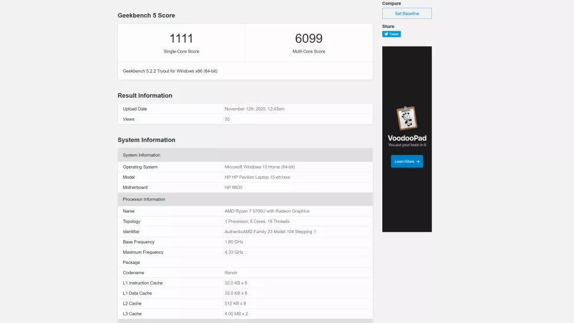
Task: Click topology value 8 Cores, 16 Threads
Action: point(257,221)
